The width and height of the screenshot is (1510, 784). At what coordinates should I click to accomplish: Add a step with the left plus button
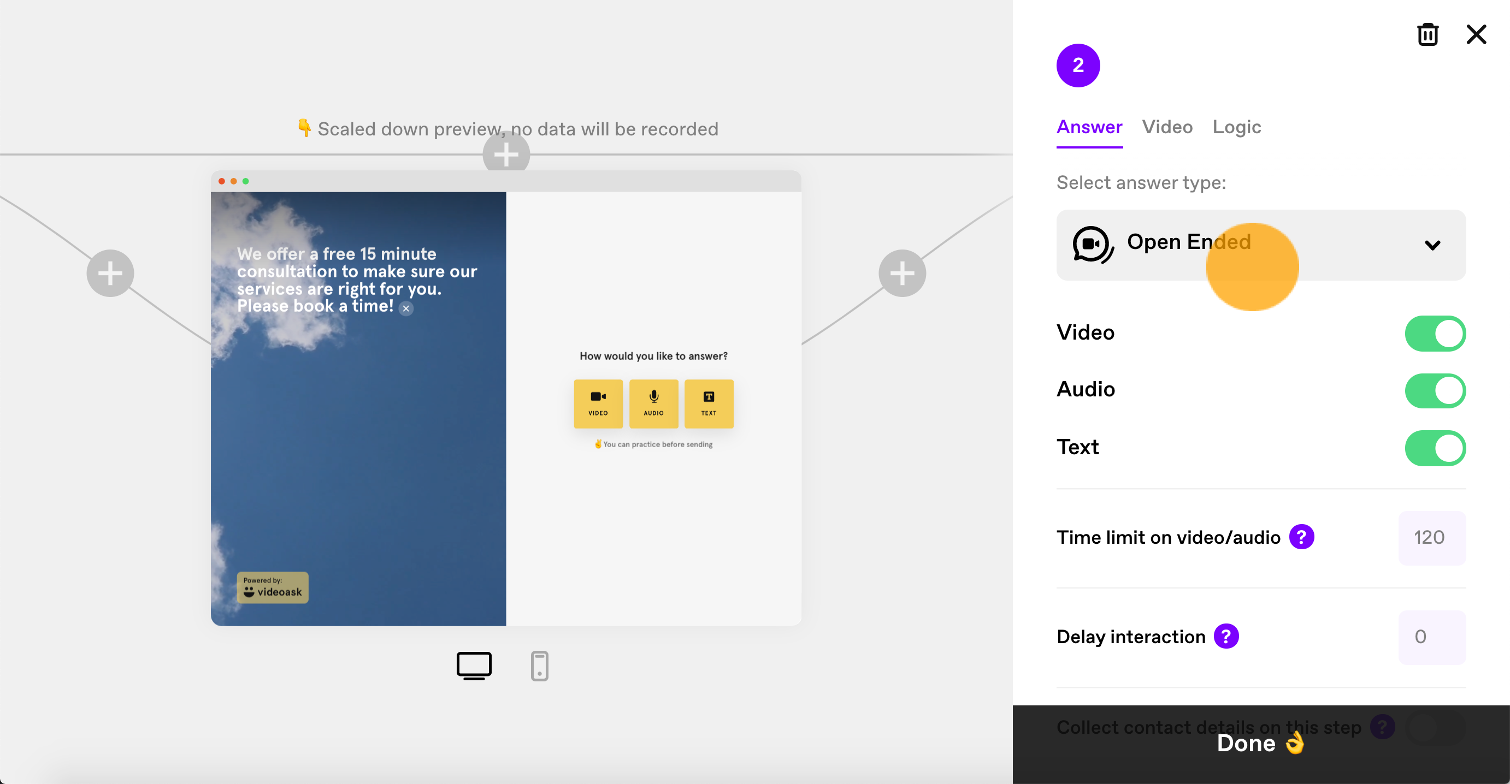point(110,273)
